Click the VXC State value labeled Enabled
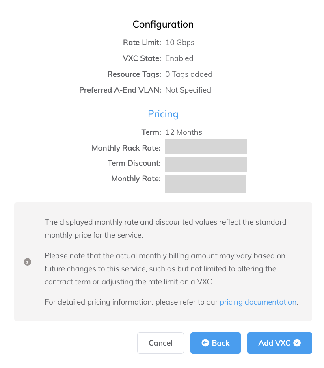The height and width of the screenshot is (368, 324). (x=179, y=58)
